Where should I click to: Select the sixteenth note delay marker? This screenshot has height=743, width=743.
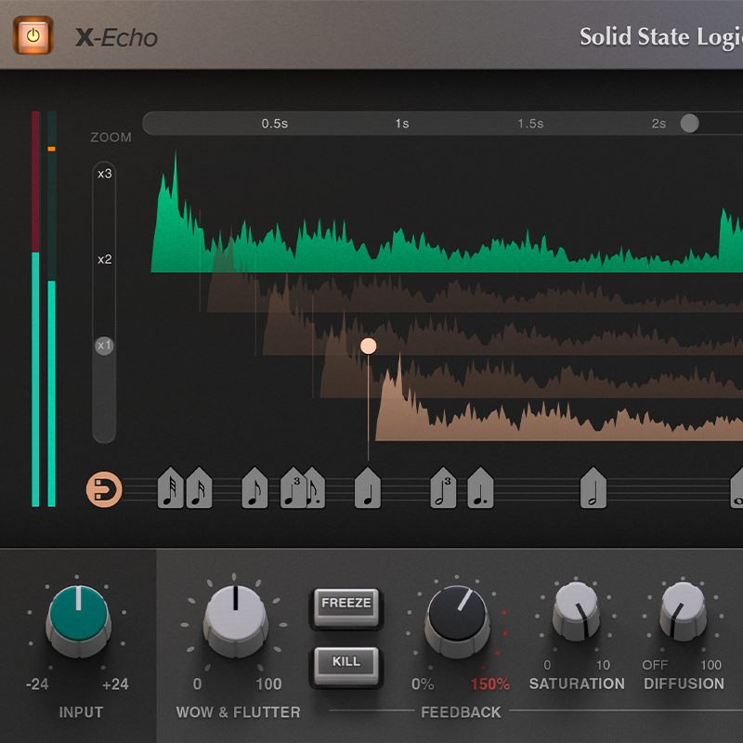click(199, 489)
